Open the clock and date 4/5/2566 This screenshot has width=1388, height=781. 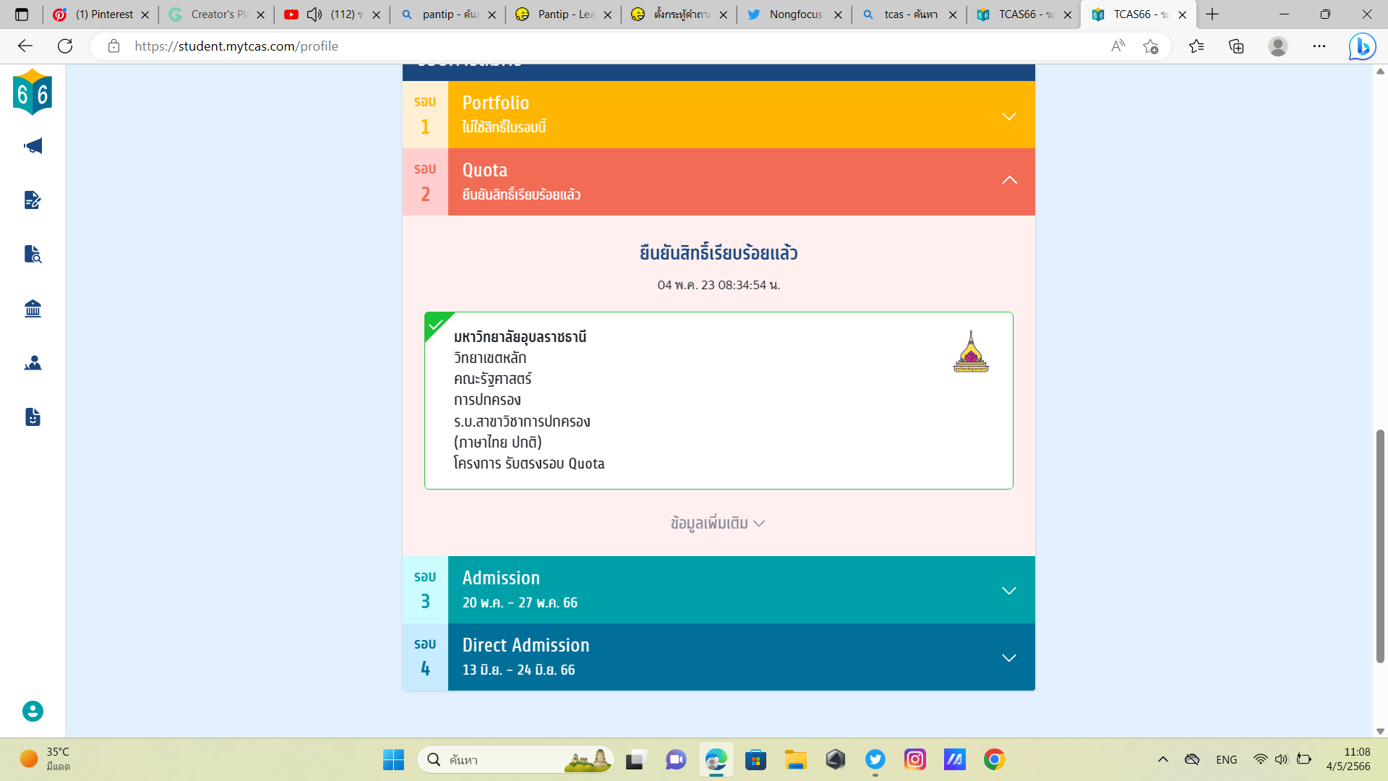[x=1349, y=759]
